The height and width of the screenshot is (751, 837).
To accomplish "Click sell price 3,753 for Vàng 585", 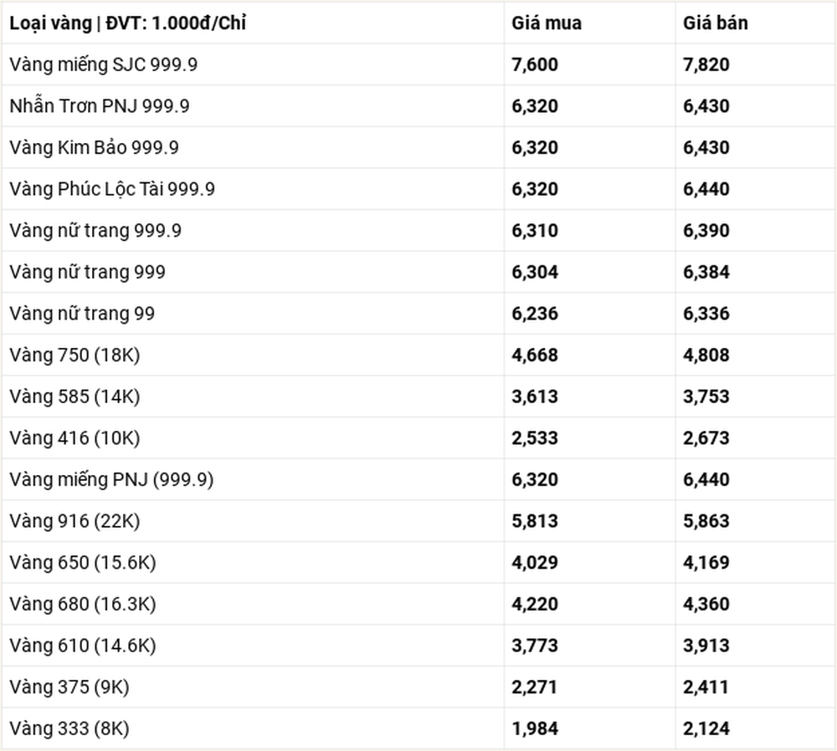I will click(x=706, y=397).
